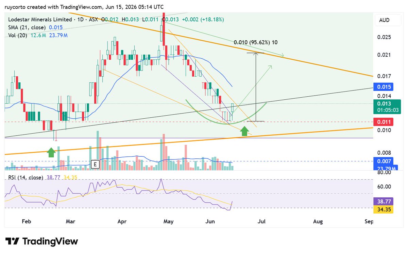
Task: Select the SMA (21, close) indicator legend
Action: (x=26, y=27)
